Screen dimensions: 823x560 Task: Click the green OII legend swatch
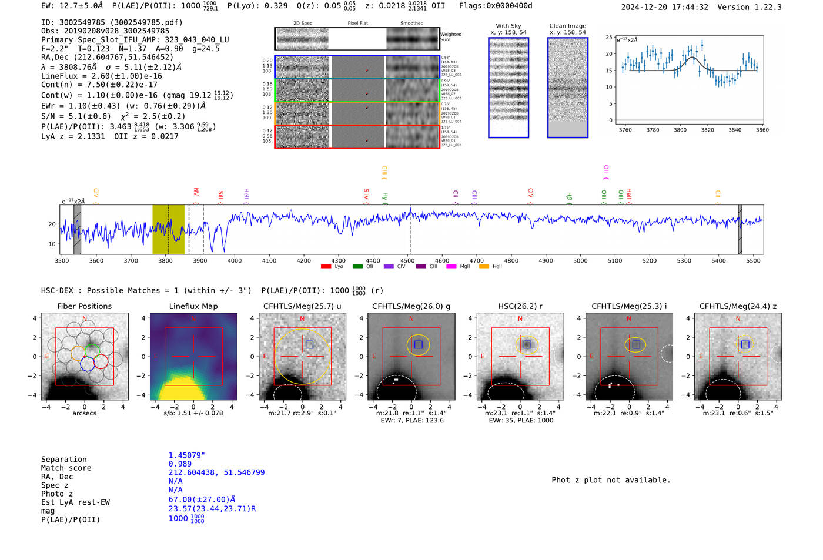357,267
